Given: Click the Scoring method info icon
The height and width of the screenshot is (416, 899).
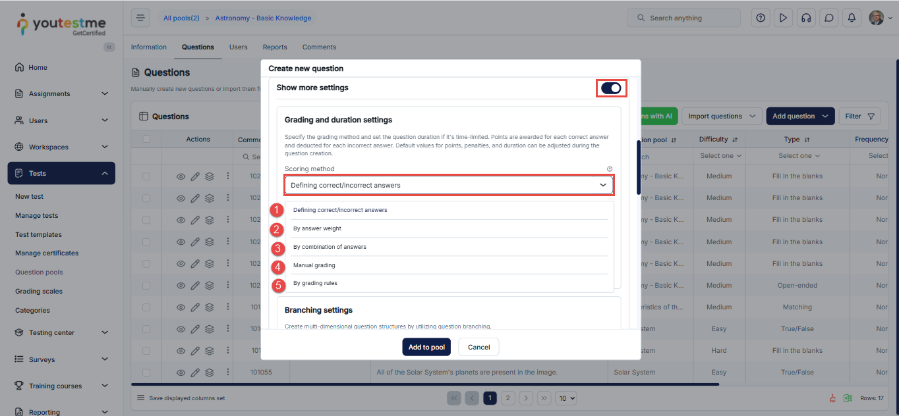Looking at the screenshot, I should (x=610, y=169).
